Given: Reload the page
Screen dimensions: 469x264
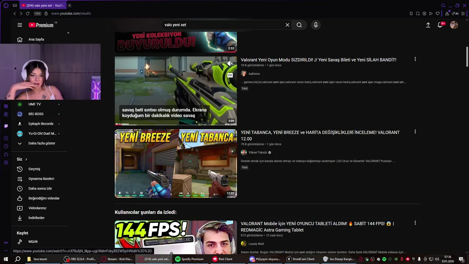Looking at the screenshot, I should point(28,14).
